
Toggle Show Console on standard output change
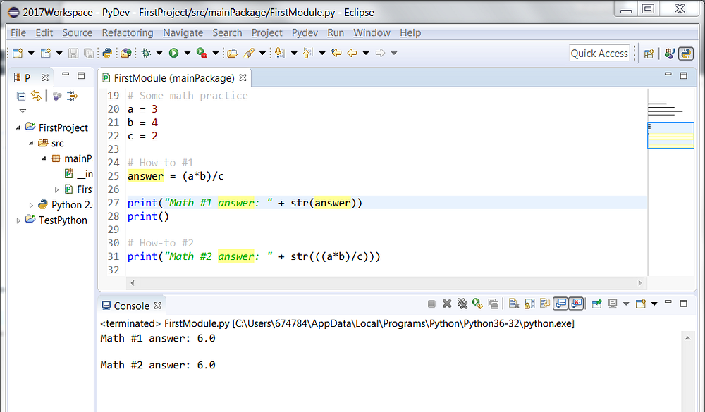point(560,304)
